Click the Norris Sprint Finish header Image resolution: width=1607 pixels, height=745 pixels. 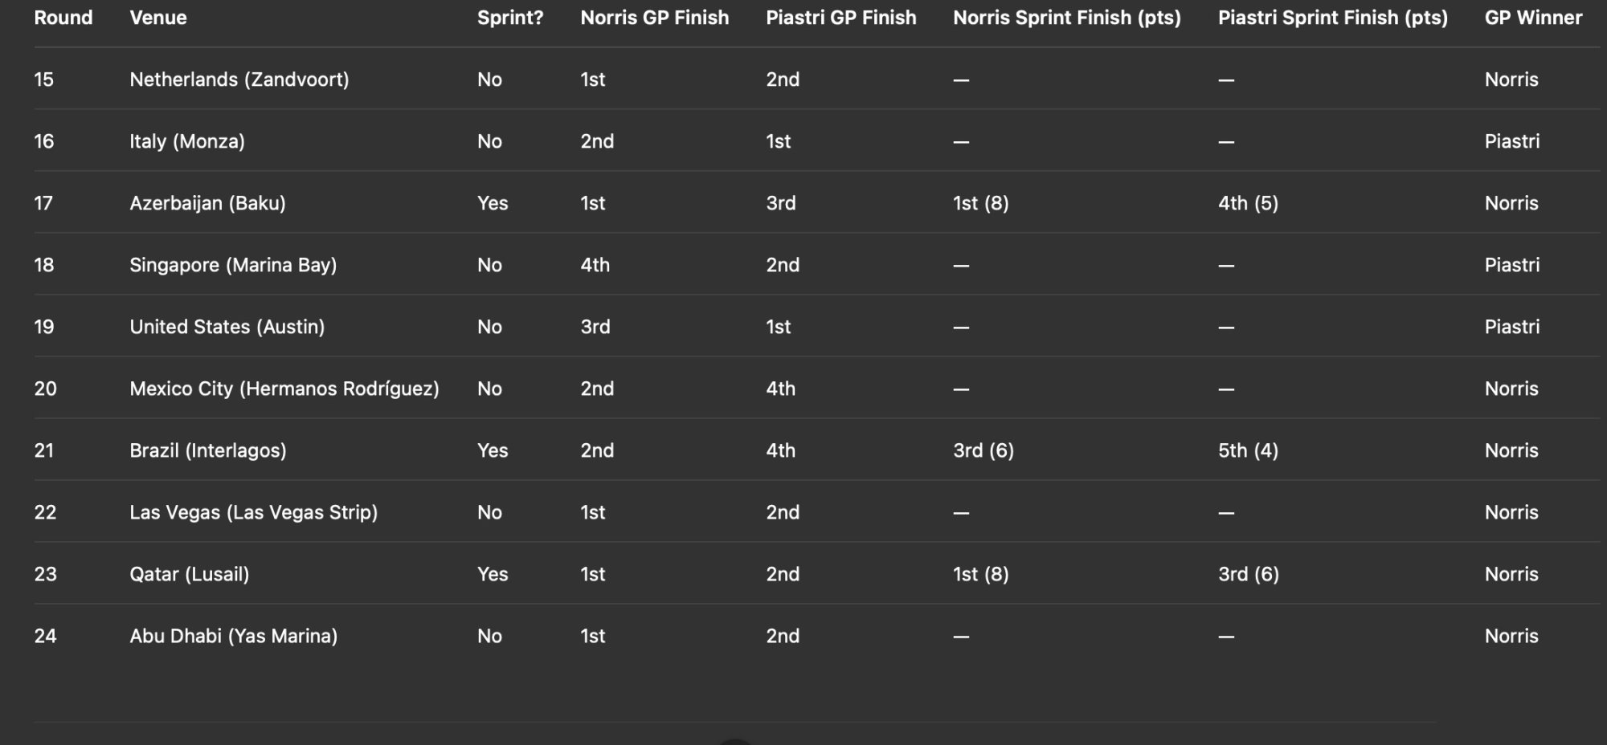(1066, 18)
